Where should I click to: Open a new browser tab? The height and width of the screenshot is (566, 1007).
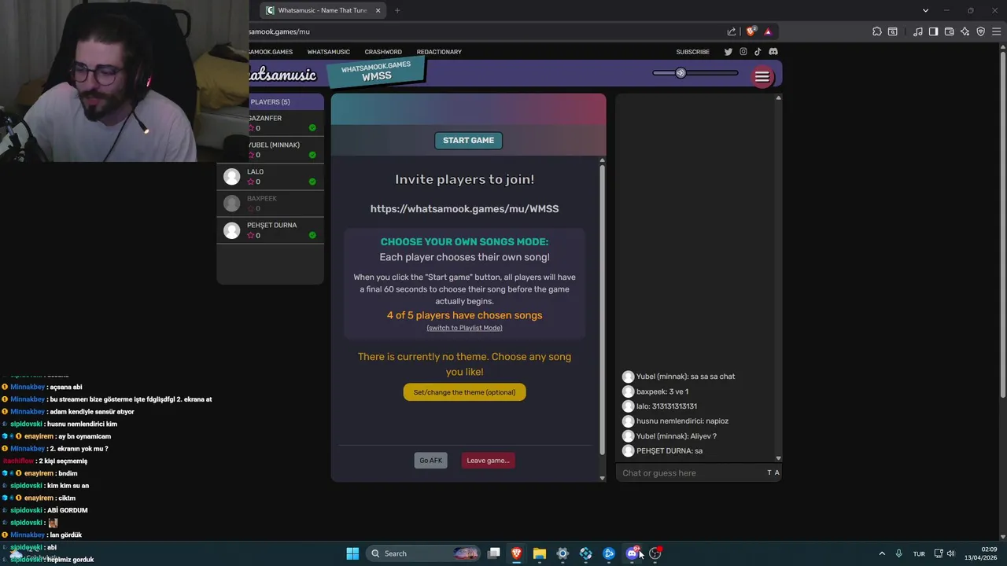coord(397,10)
